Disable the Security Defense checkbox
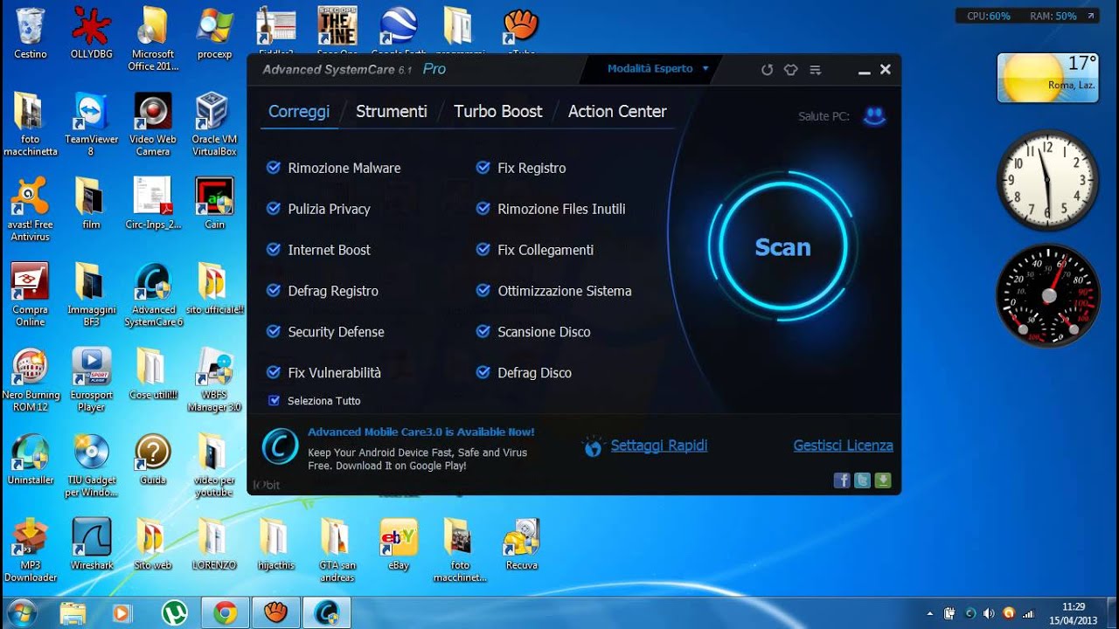The height and width of the screenshot is (629, 1119). click(274, 332)
